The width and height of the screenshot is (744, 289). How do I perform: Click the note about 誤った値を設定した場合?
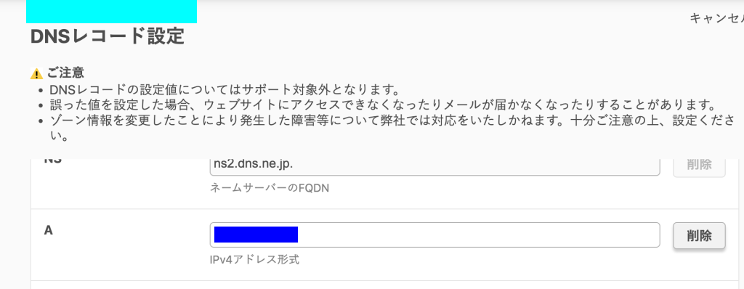click(382, 104)
